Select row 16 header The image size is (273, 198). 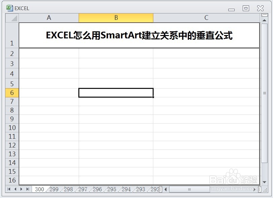tap(12, 180)
